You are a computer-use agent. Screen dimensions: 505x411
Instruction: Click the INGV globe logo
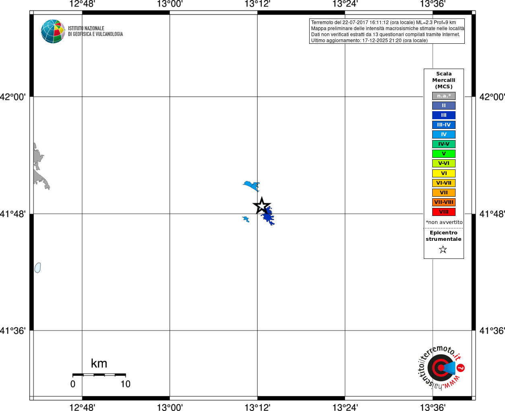pyautogui.click(x=53, y=31)
